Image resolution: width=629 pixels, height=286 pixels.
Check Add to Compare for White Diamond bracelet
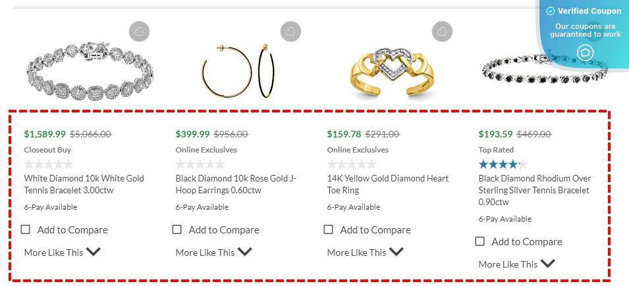click(x=26, y=229)
